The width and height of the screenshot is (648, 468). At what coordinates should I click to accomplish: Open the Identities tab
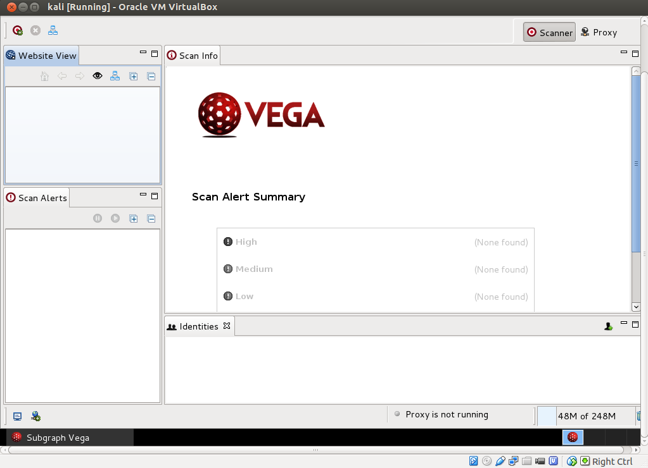click(x=198, y=326)
